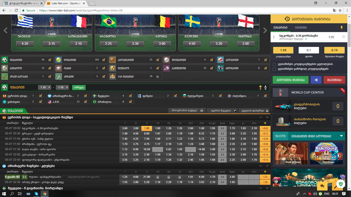Collapse ამხანაგური მატჩები - კლუბები section chevron

tap(261, 166)
